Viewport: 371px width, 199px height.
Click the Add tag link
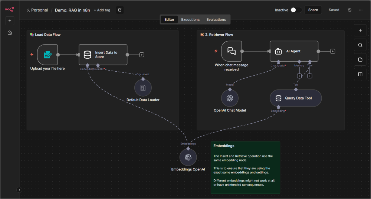[102, 10]
